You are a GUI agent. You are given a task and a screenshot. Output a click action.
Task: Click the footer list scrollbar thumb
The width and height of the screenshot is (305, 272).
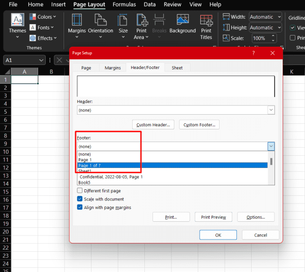click(x=271, y=161)
